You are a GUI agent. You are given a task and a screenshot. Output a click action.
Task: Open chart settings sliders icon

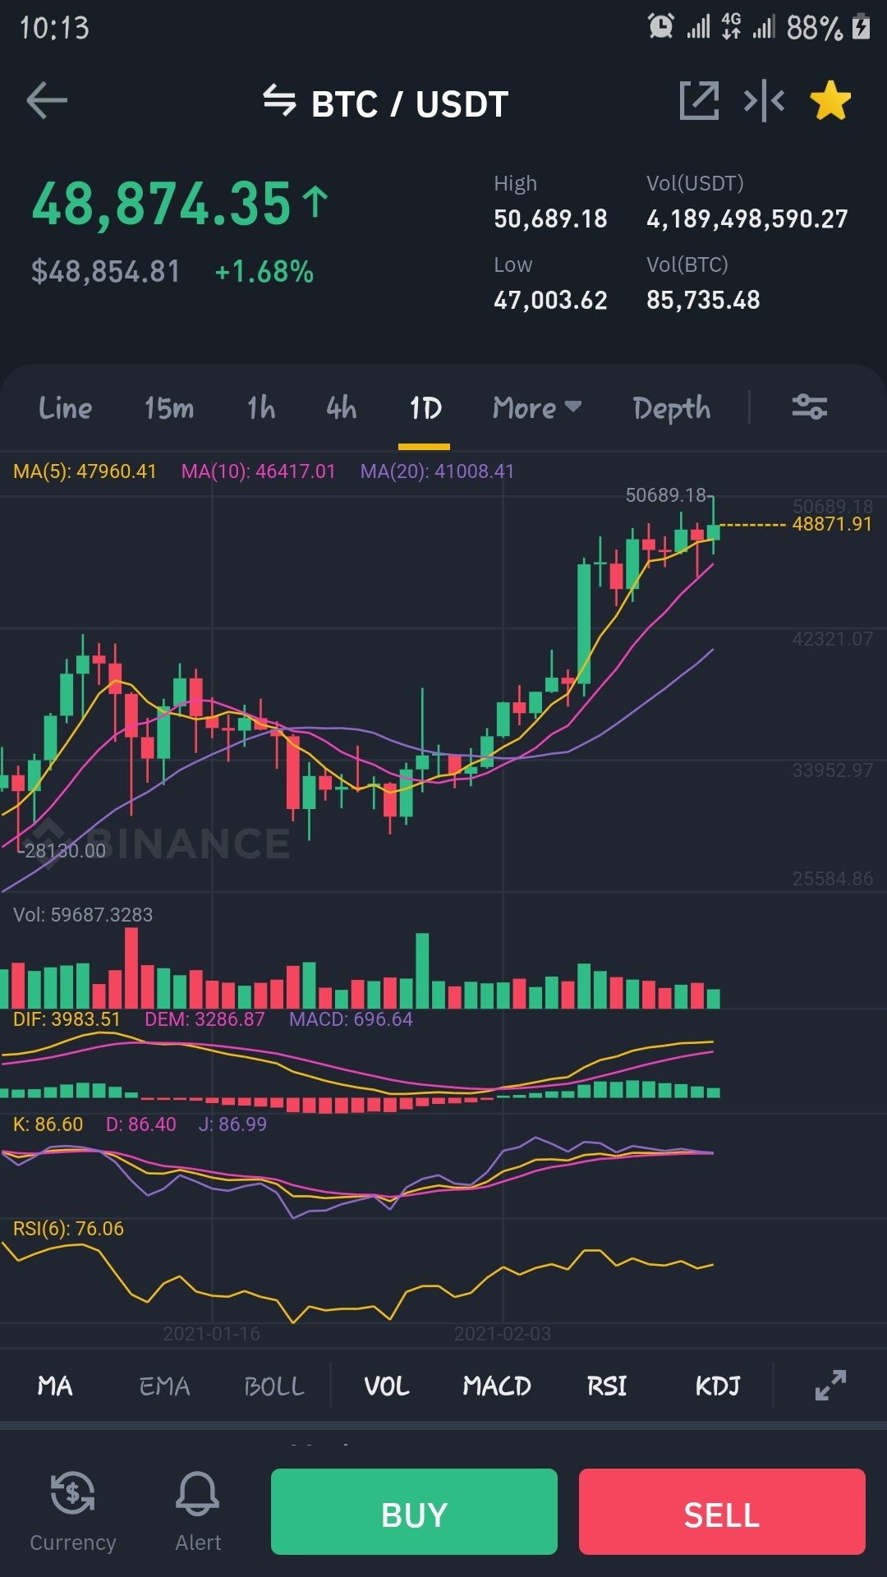[x=809, y=407]
